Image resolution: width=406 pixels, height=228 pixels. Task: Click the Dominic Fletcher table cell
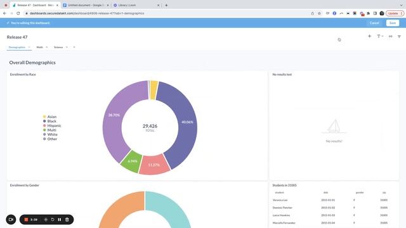click(x=282, y=208)
